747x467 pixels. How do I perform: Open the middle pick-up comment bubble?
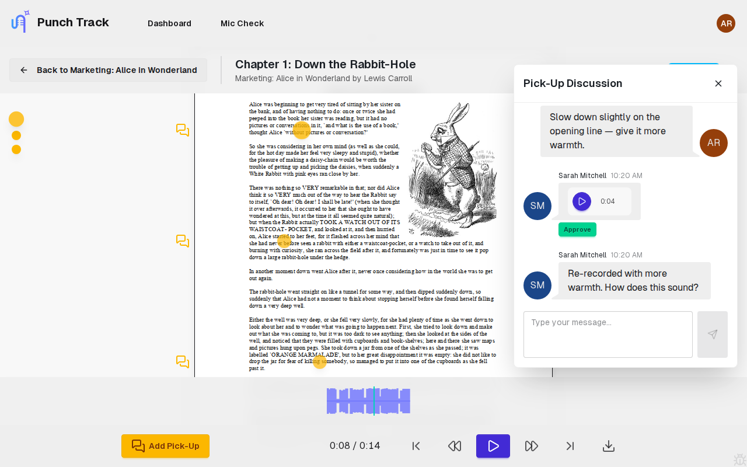coord(183,240)
